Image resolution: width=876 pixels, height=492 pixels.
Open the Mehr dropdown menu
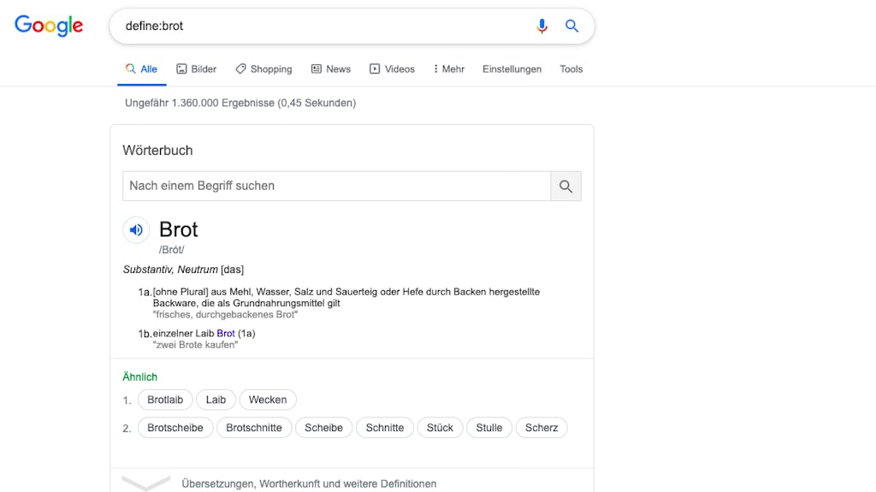pos(449,69)
